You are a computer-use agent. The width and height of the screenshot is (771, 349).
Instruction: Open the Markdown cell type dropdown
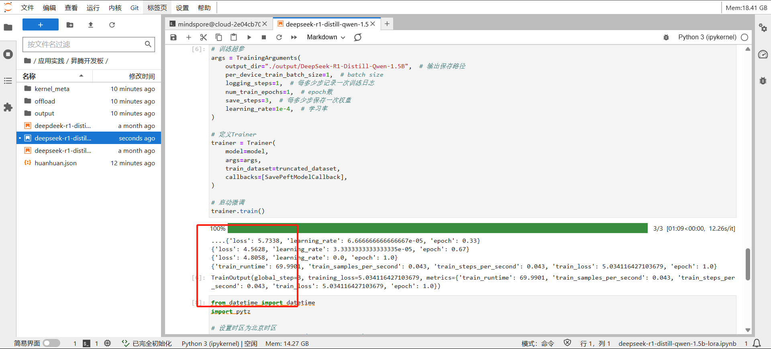click(x=326, y=37)
